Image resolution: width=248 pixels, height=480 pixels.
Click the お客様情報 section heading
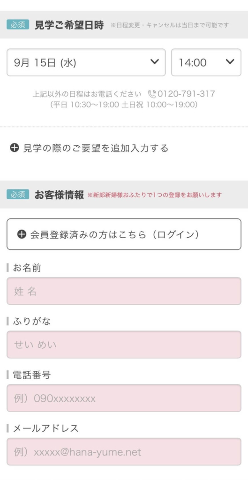pos(59,195)
